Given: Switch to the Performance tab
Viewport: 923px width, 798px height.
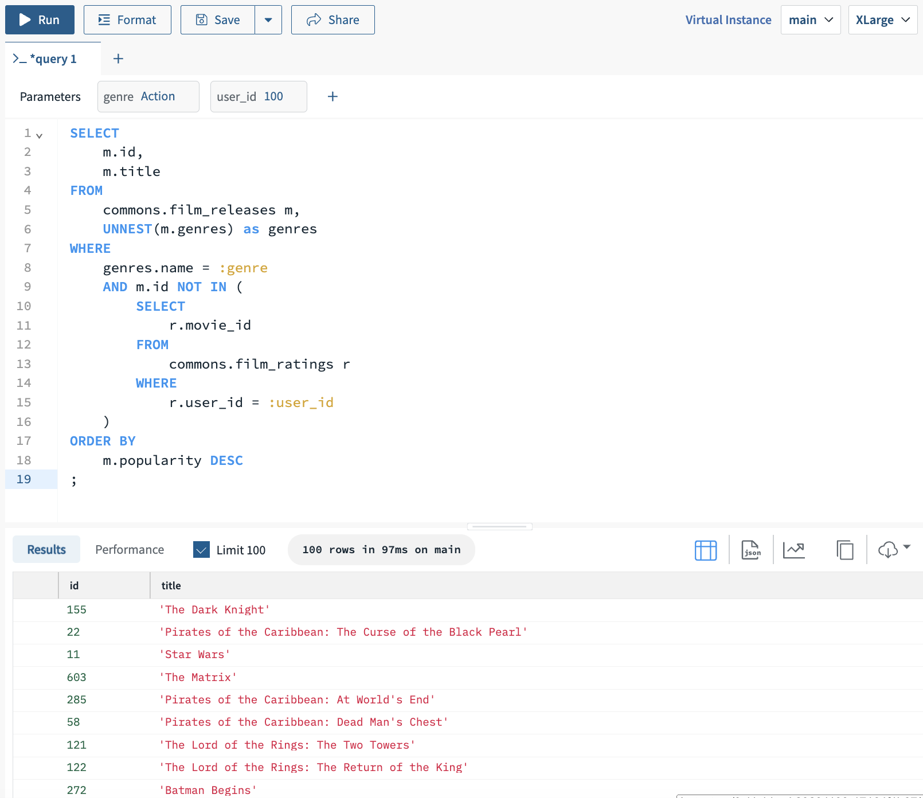Looking at the screenshot, I should coord(130,550).
